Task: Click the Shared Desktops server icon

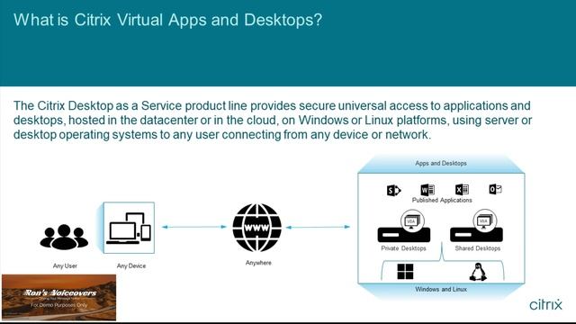Action: tap(476, 227)
